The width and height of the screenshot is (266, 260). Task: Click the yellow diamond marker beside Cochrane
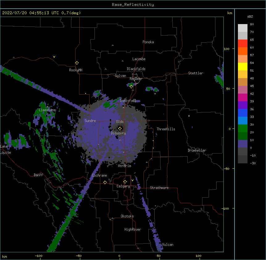pyautogui.click(x=105, y=182)
